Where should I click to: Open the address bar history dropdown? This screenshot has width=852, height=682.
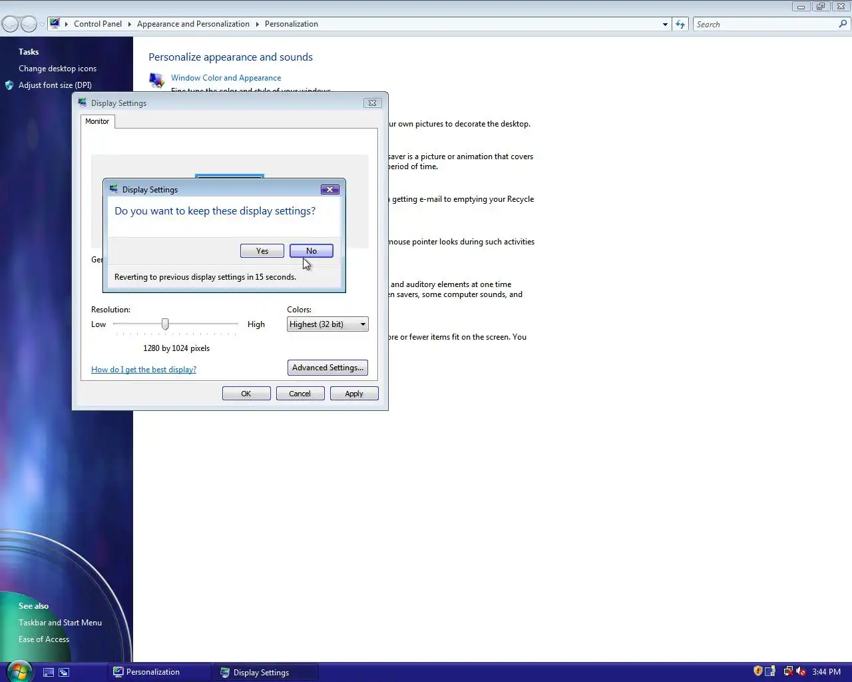pyautogui.click(x=665, y=25)
